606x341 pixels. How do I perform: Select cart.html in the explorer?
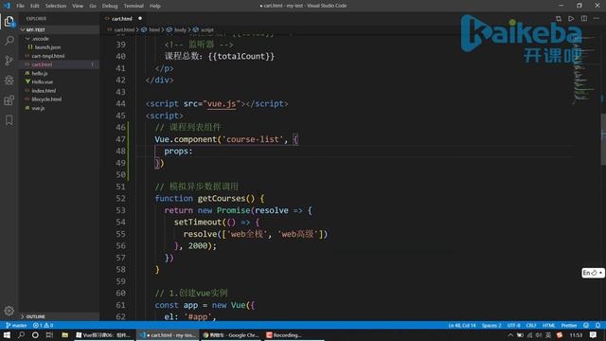tap(59, 64)
